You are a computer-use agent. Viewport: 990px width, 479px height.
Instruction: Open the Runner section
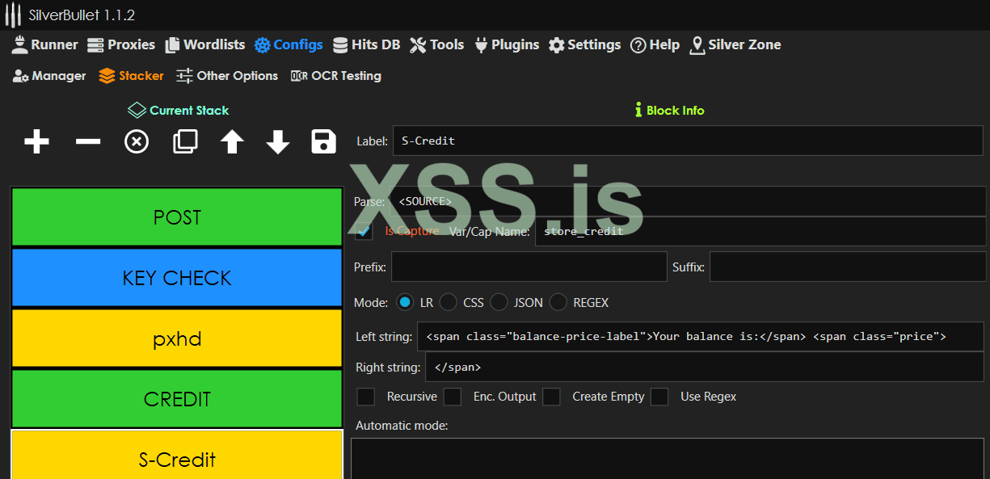(x=44, y=44)
